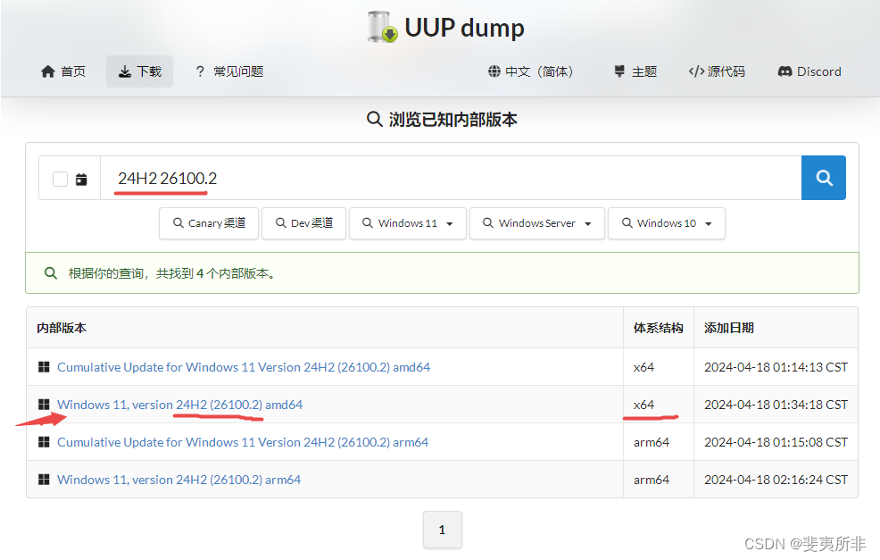
Task: Click the download icon beside 下载
Action: coord(125,71)
